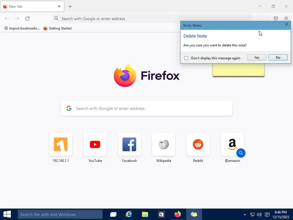This screenshot has width=293, height=220.
Task: Click the yellow sticky note body
Action: click(x=238, y=70)
